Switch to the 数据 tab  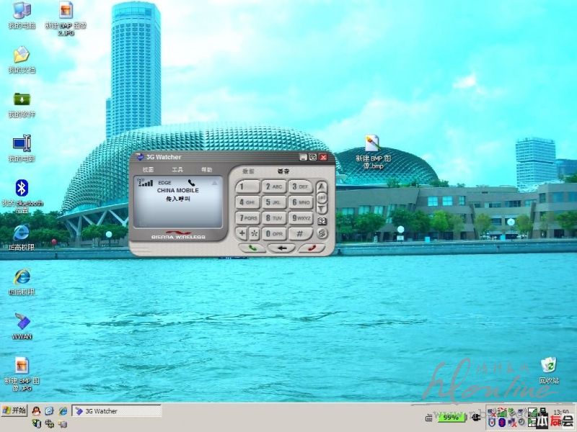248,171
